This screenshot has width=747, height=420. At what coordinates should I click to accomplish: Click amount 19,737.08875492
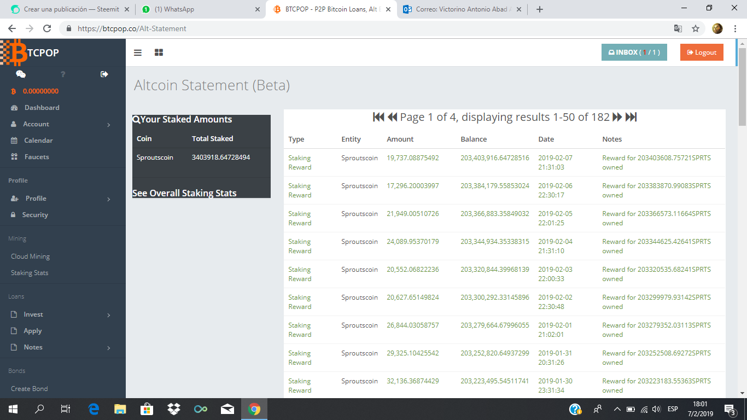(413, 158)
